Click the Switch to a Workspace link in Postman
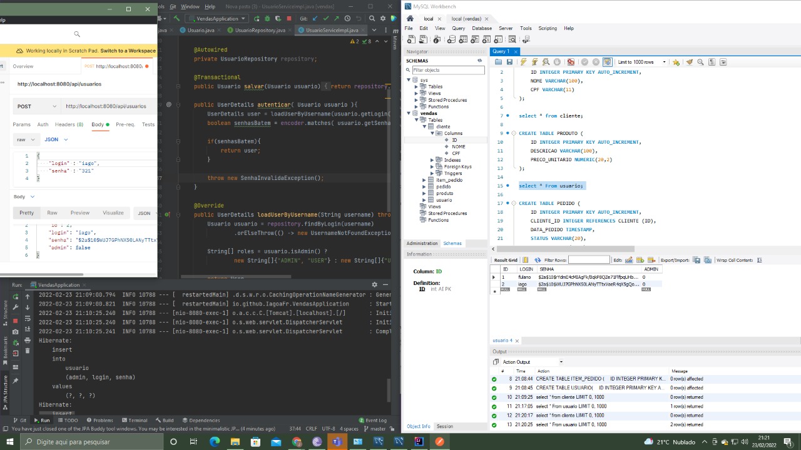 pos(128,51)
